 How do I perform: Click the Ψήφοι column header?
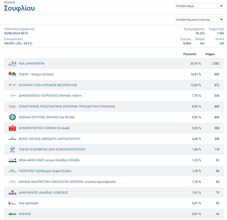pos(210,54)
